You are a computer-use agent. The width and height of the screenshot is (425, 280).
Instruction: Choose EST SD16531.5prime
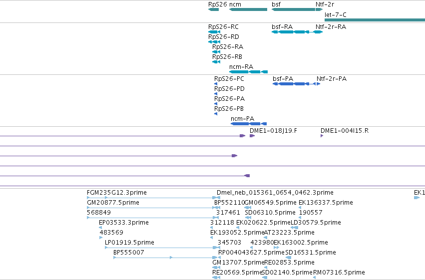[311, 253]
